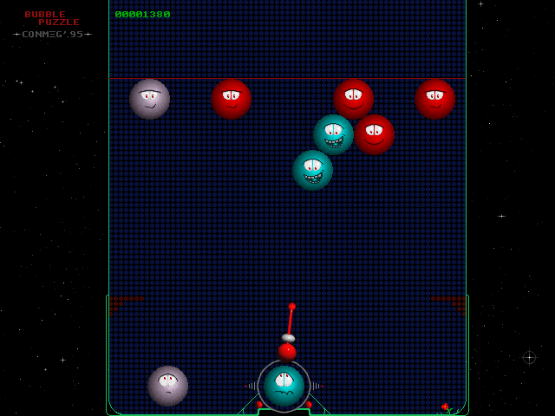Click the red dotted corner marker on right wall
Viewport: 555px width, 416px height.
[451, 302]
